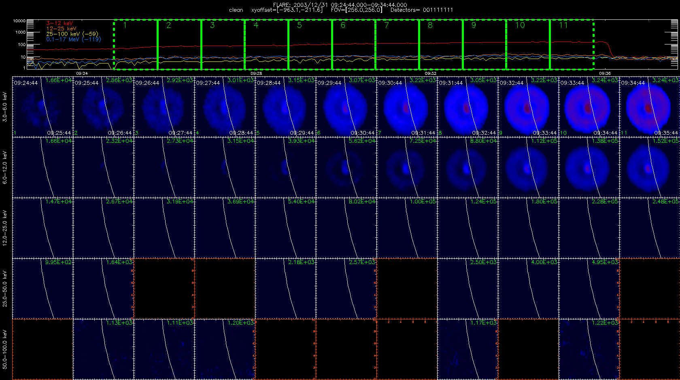
Task: Click the '9.95E+02' peak value label
Action: tap(59, 262)
